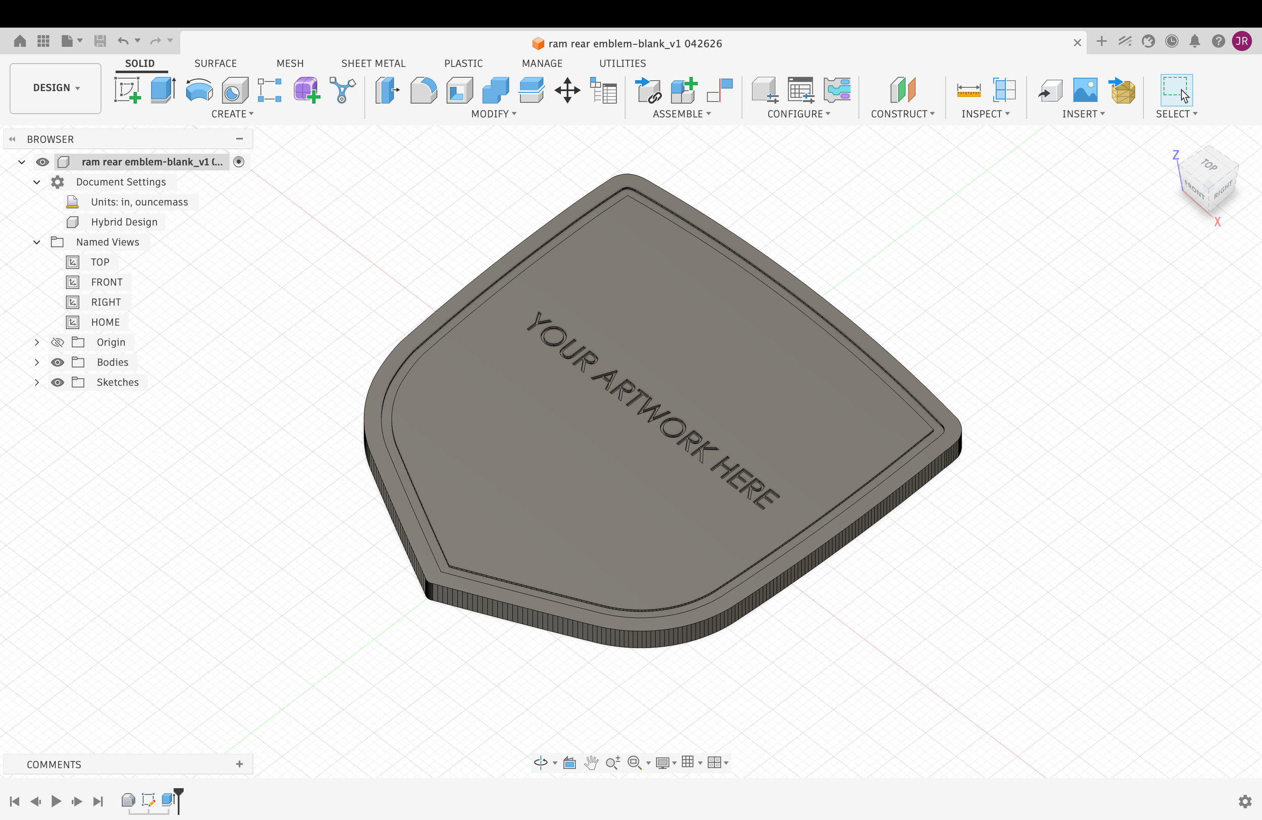Select the Extrude tool icon
The height and width of the screenshot is (820, 1262).
(x=164, y=90)
